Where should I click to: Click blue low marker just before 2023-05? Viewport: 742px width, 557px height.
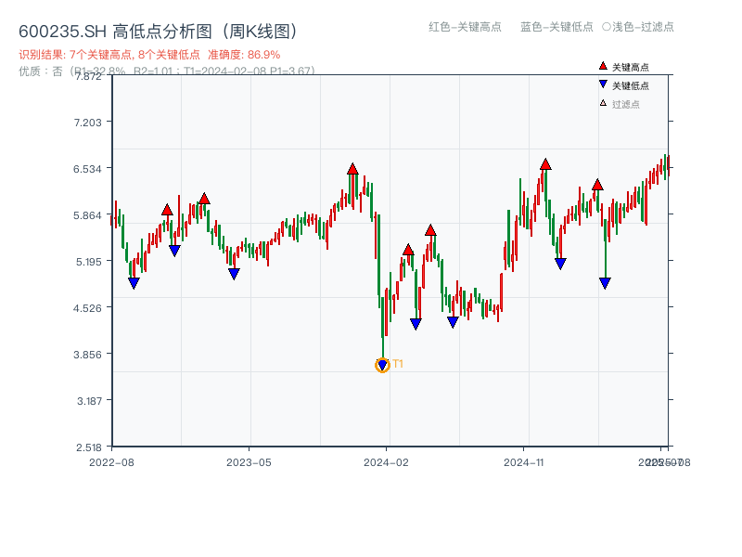tap(234, 274)
